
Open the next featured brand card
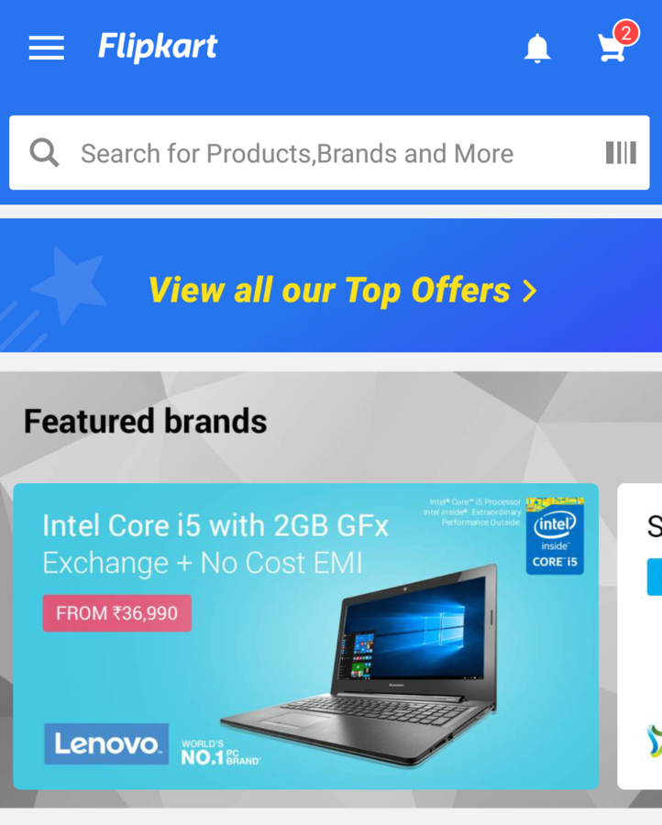tap(639, 636)
